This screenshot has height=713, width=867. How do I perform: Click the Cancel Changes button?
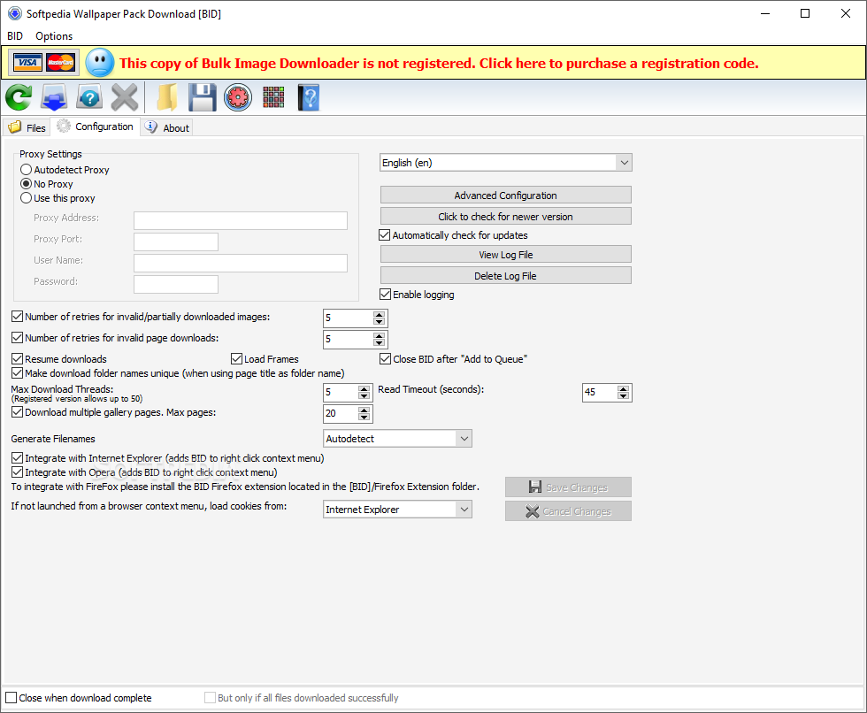coord(568,511)
